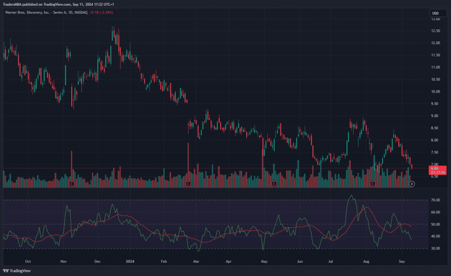Select the May earnings E marker
Screen dimensions: 451x276
click(x=274, y=183)
